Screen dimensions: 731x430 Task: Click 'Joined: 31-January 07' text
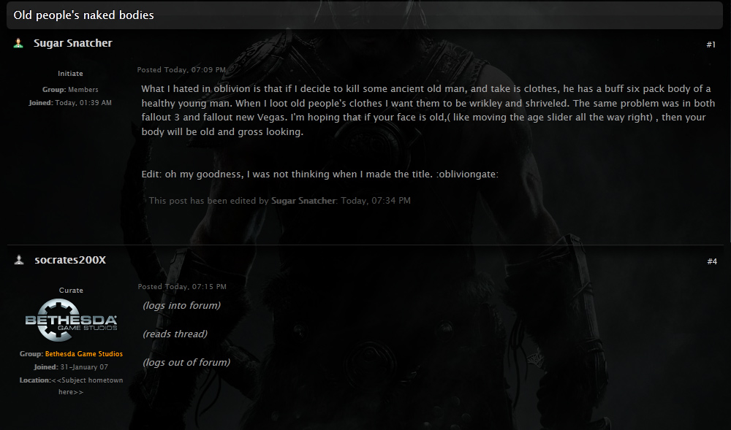(x=71, y=366)
